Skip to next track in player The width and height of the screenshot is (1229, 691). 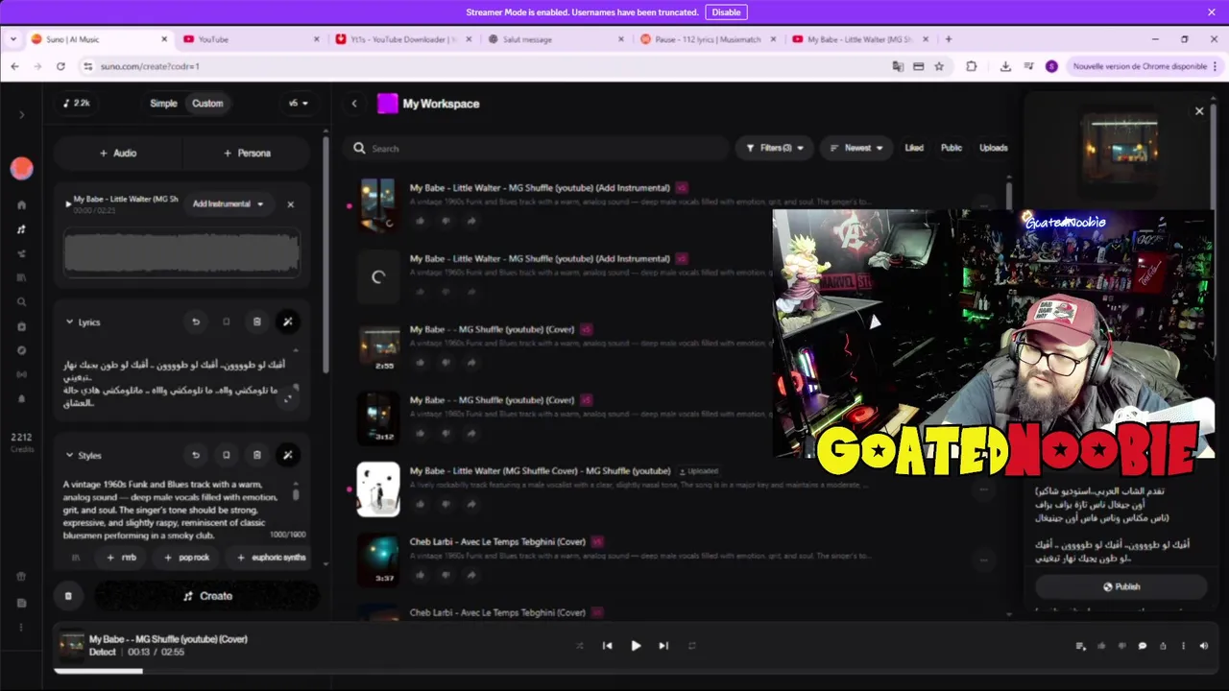click(x=663, y=646)
